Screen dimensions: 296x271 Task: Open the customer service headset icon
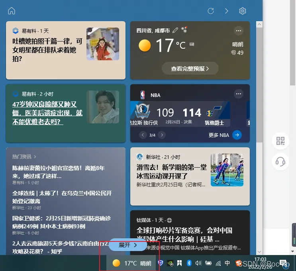(280, 162)
